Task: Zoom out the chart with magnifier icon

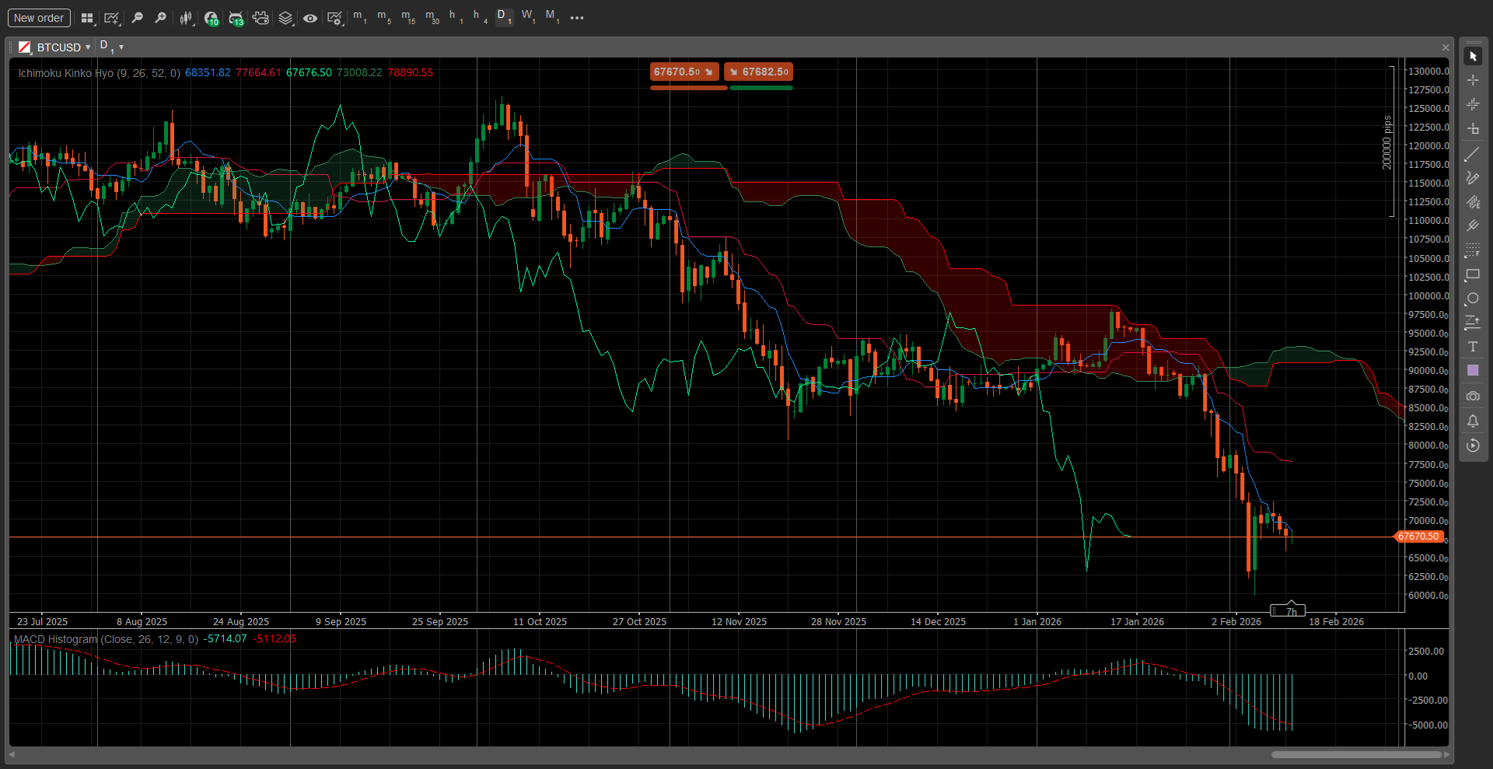Action: (137, 18)
